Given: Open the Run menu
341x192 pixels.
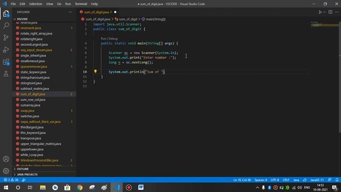Looking at the screenshot, I should (x=68, y=4).
